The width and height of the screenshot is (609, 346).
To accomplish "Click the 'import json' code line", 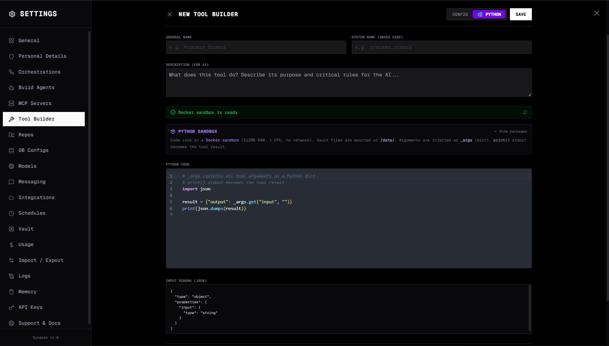I will 196,189.
